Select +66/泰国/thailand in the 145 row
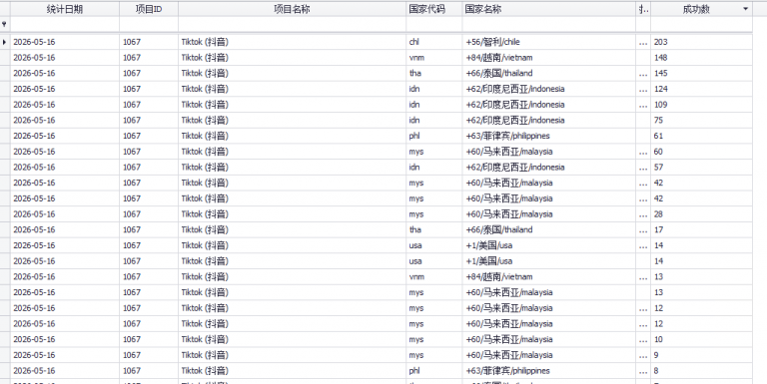 [549, 73]
